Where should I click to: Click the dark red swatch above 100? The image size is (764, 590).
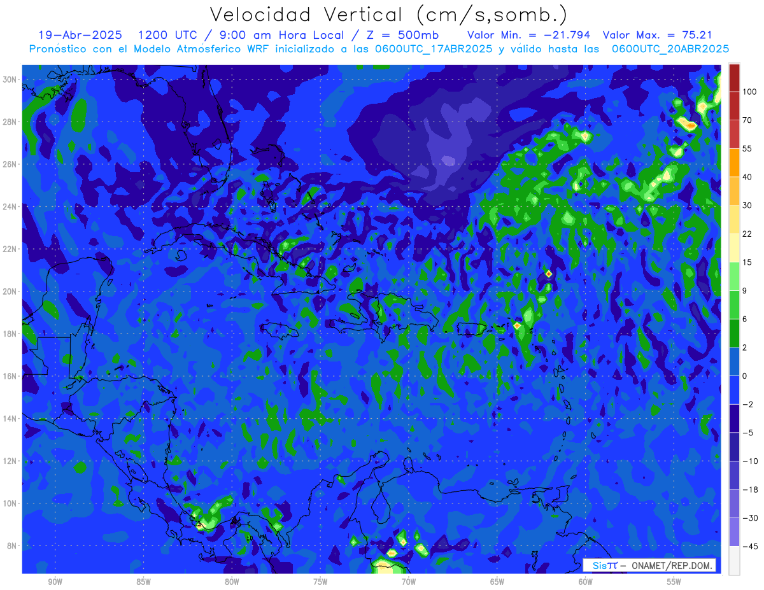734,78
